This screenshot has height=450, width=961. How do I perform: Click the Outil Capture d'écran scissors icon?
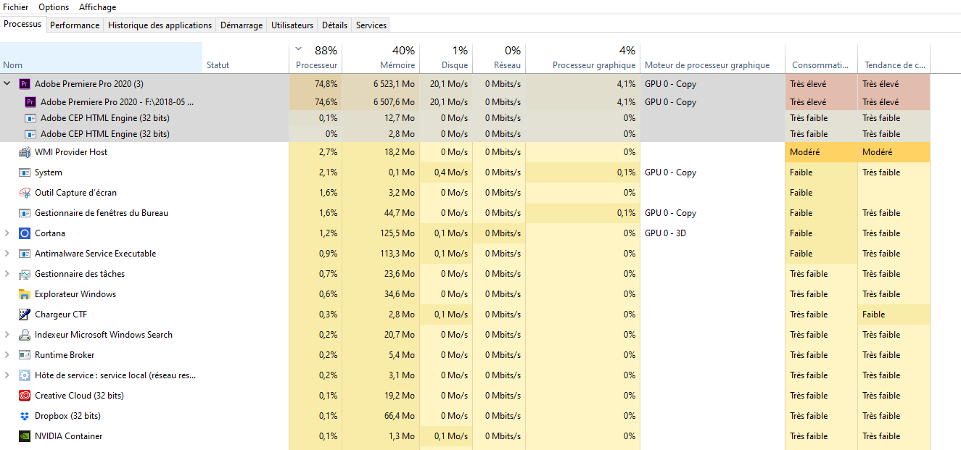pos(25,193)
